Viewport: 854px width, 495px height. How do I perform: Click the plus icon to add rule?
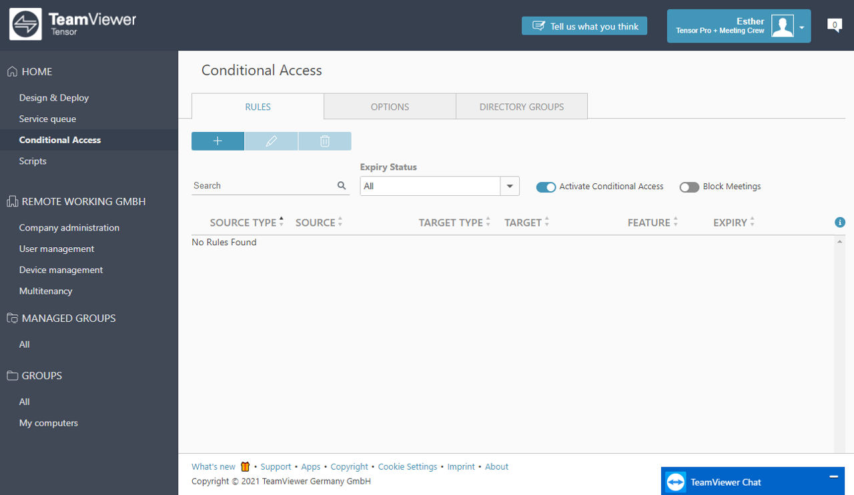[x=218, y=141]
